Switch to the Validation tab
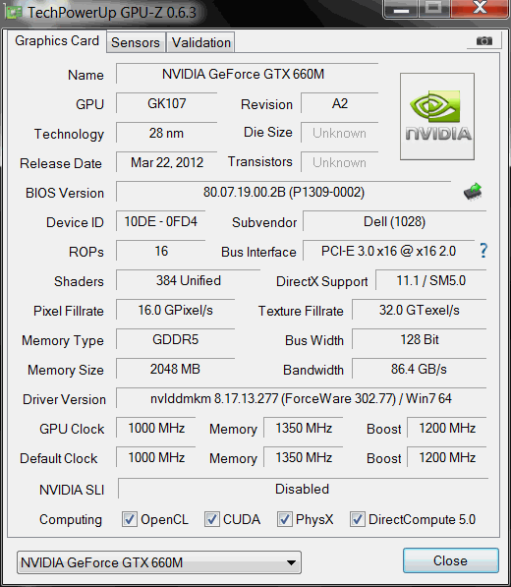The height and width of the screenshot is (587, 511). [x=200, y=42]
